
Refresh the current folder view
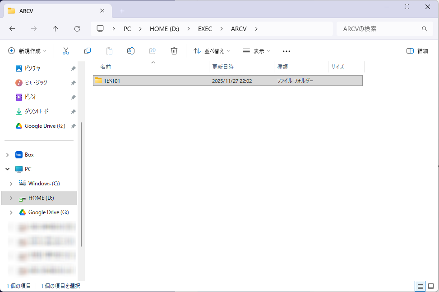coord(77,29)
